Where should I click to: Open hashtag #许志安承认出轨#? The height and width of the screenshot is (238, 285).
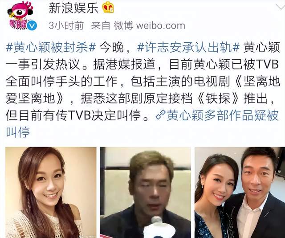[x=188, y=48]
